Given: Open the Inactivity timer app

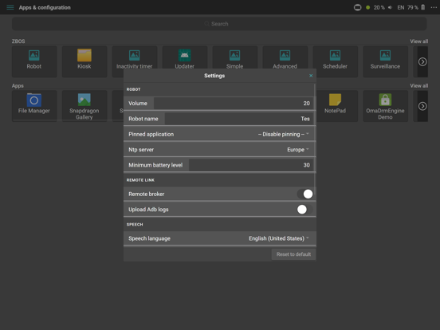Looking at the screenshot, I should click(135, 58).
